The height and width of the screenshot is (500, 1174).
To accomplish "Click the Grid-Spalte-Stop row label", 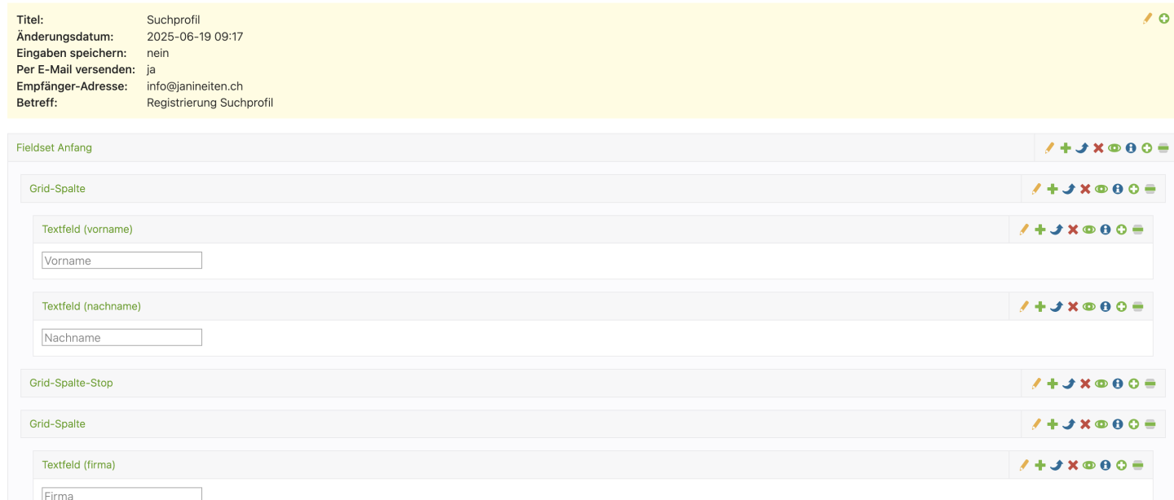I will pos(71,383).
